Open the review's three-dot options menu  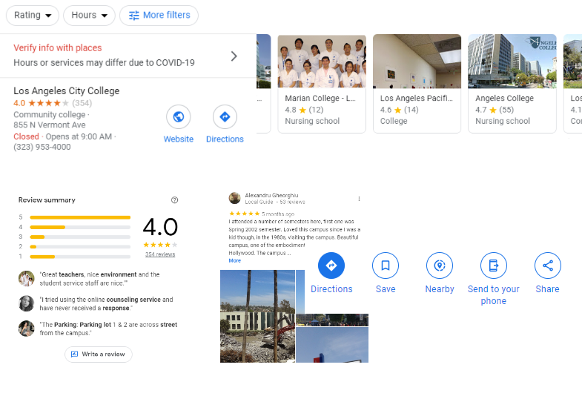(359, 199)
